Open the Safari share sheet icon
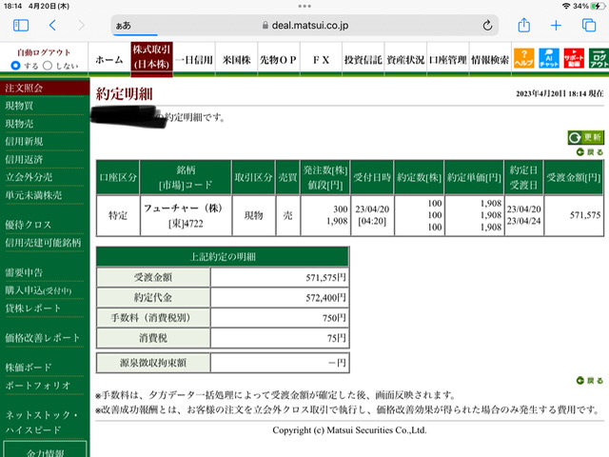 524,26
